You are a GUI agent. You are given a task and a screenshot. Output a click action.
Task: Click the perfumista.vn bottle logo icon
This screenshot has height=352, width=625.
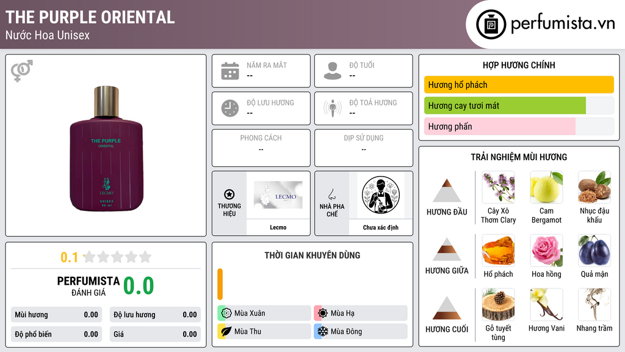(491, 24)
